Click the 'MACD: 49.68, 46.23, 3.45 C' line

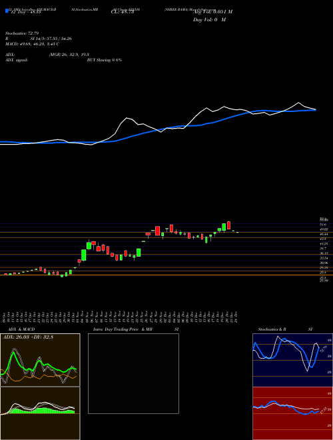[x=32, y=44]
